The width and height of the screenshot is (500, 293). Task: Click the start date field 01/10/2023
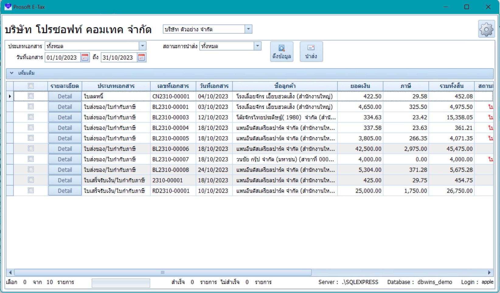click(x=63, y=57)
